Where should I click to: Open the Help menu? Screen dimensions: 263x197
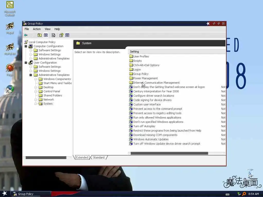click(x=57, y=29)
